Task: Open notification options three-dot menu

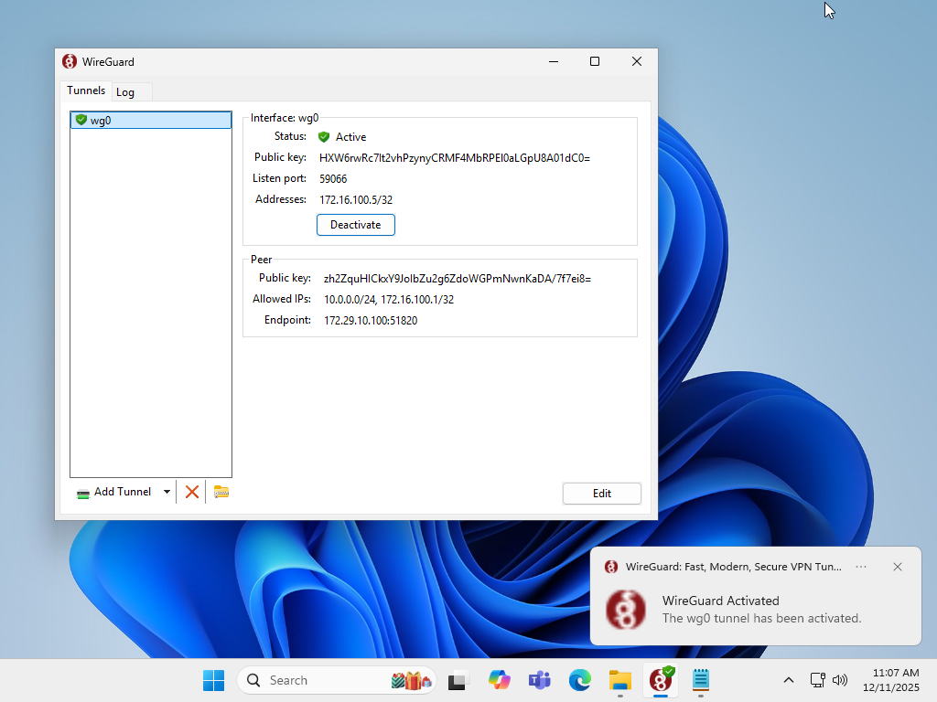Action: click(x=861, y=567)
